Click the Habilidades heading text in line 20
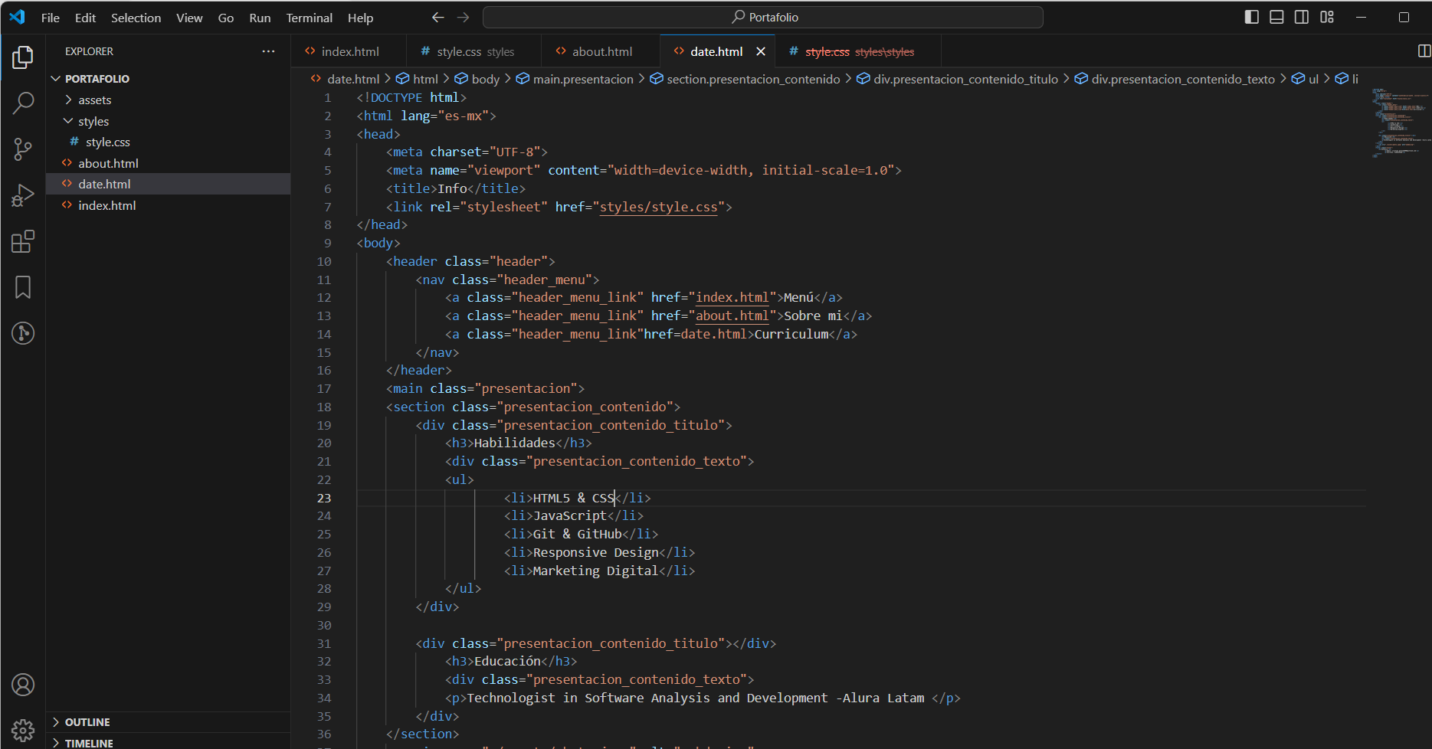 (515, 443)
